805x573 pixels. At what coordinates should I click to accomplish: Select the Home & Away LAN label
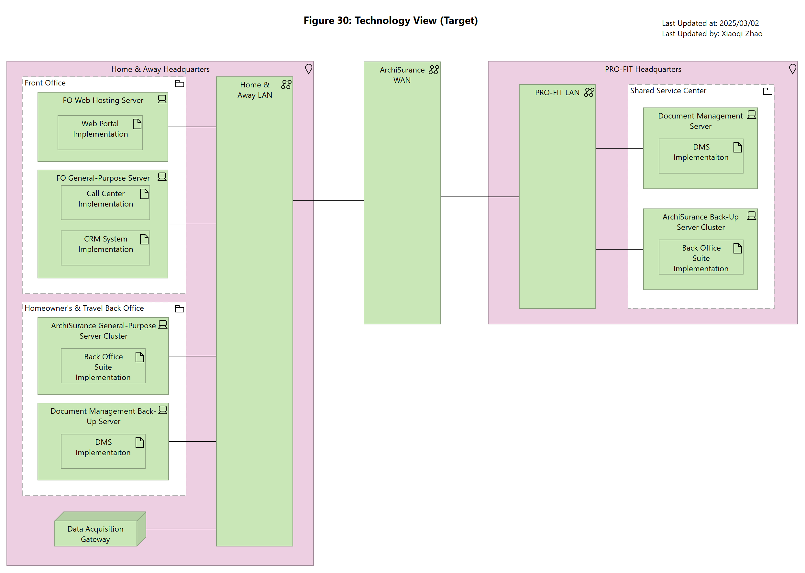255,90
